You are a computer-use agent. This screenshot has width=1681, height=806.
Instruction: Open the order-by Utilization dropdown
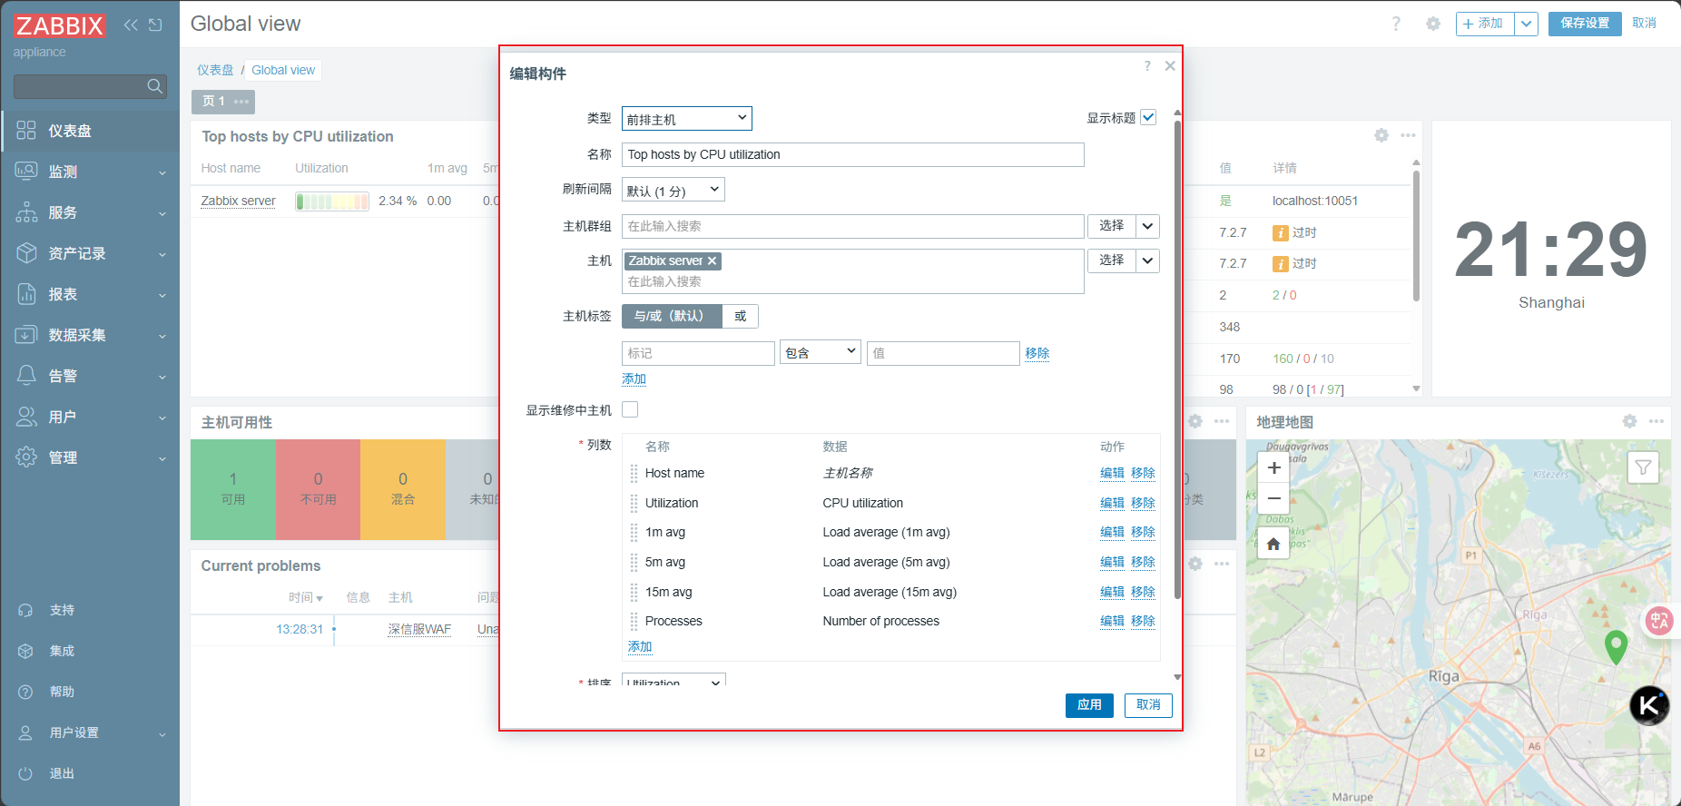pos(673,681)
